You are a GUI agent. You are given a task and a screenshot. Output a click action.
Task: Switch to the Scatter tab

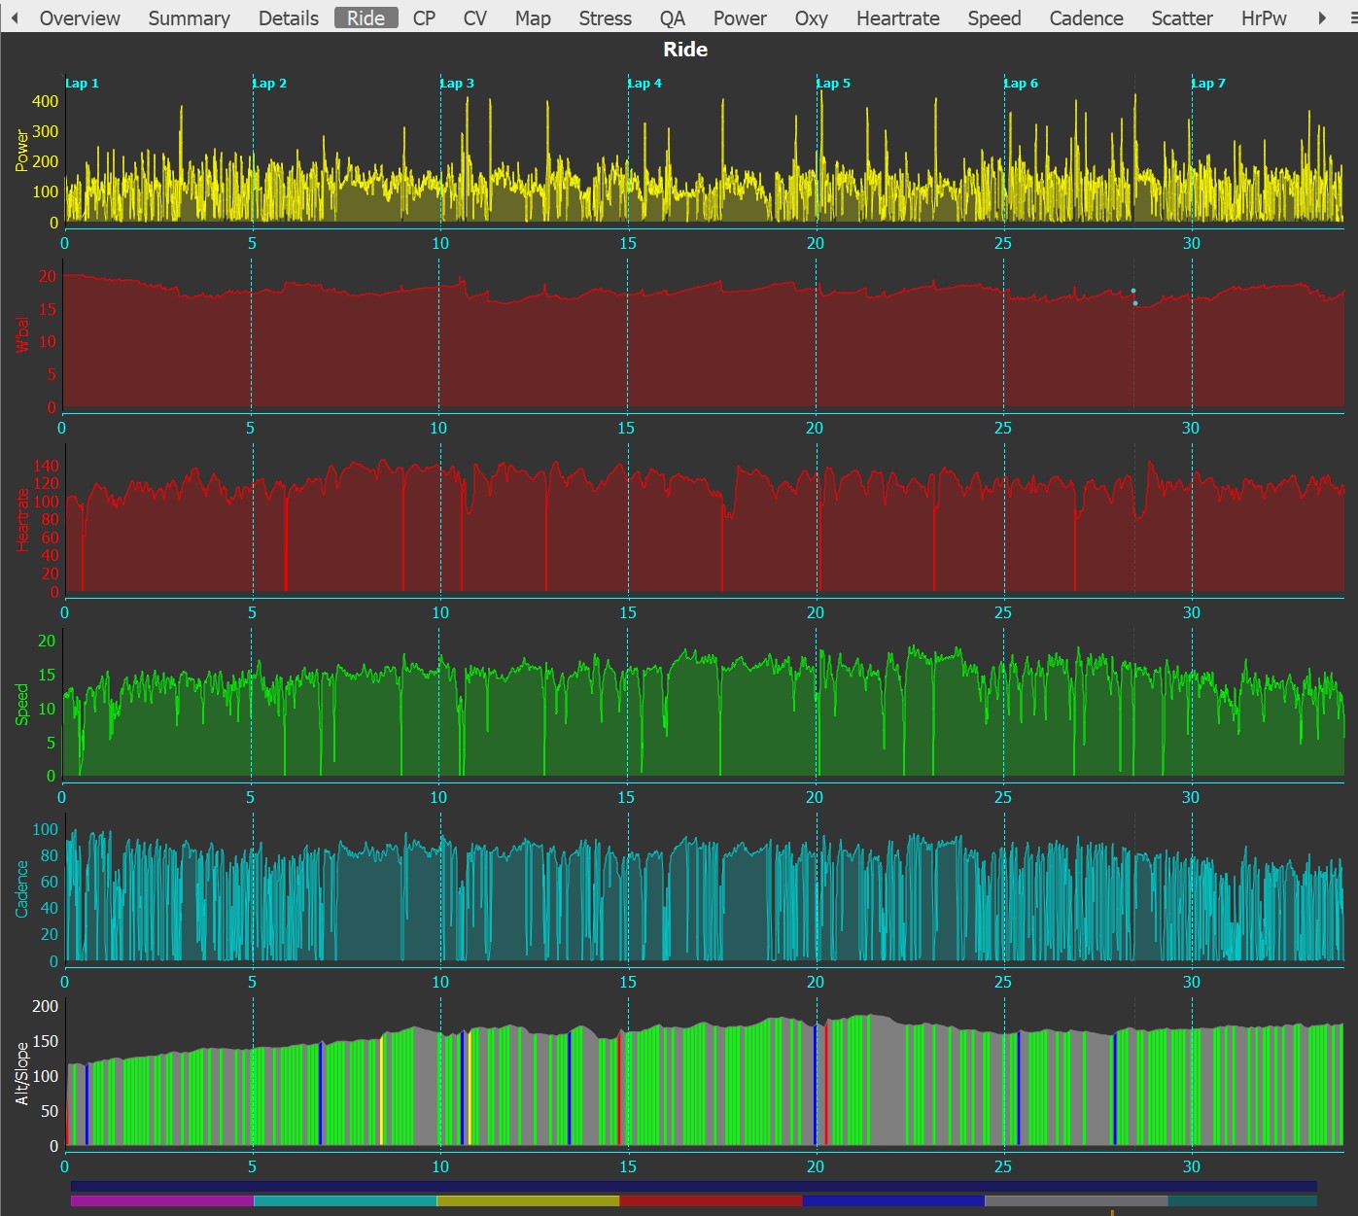1182,17
